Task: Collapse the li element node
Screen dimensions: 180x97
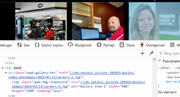Action: pyautogui.click(x=3, y=68)
